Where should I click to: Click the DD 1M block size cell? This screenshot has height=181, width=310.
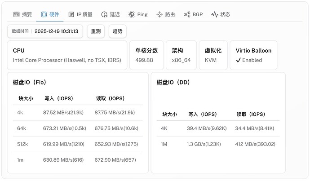pyautogui.click(x=164, y=144)
